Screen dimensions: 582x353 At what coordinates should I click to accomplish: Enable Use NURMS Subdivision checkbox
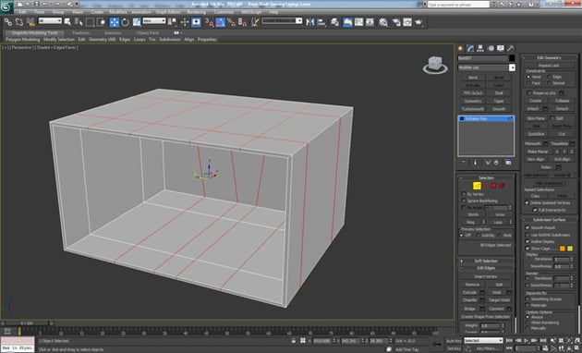tap(527, 235)
